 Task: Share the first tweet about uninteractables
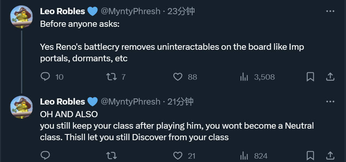tap(330, 77)
